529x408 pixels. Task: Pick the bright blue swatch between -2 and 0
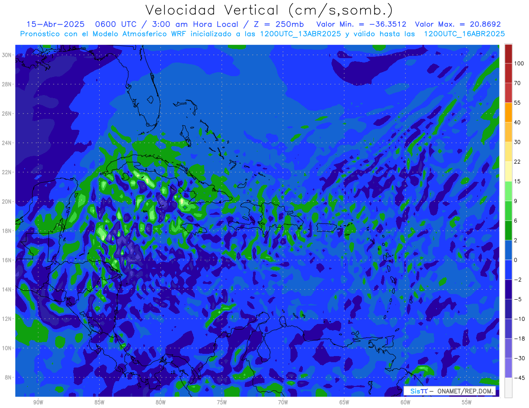click(x=508, y=269)
